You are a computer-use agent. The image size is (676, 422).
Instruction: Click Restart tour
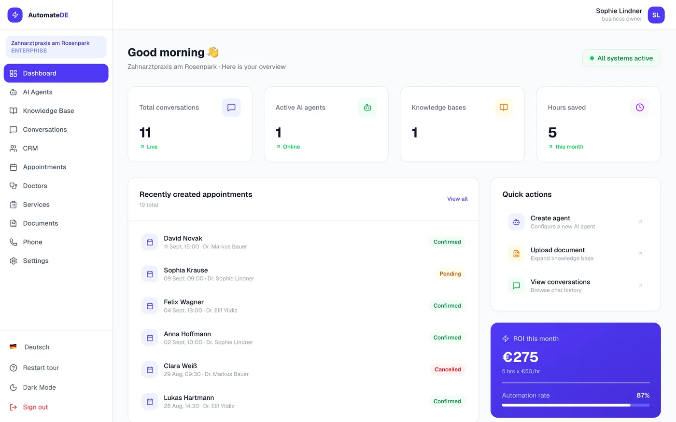click(x=56, y=368)
